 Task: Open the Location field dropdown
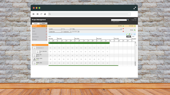click(x=62, y=29)
